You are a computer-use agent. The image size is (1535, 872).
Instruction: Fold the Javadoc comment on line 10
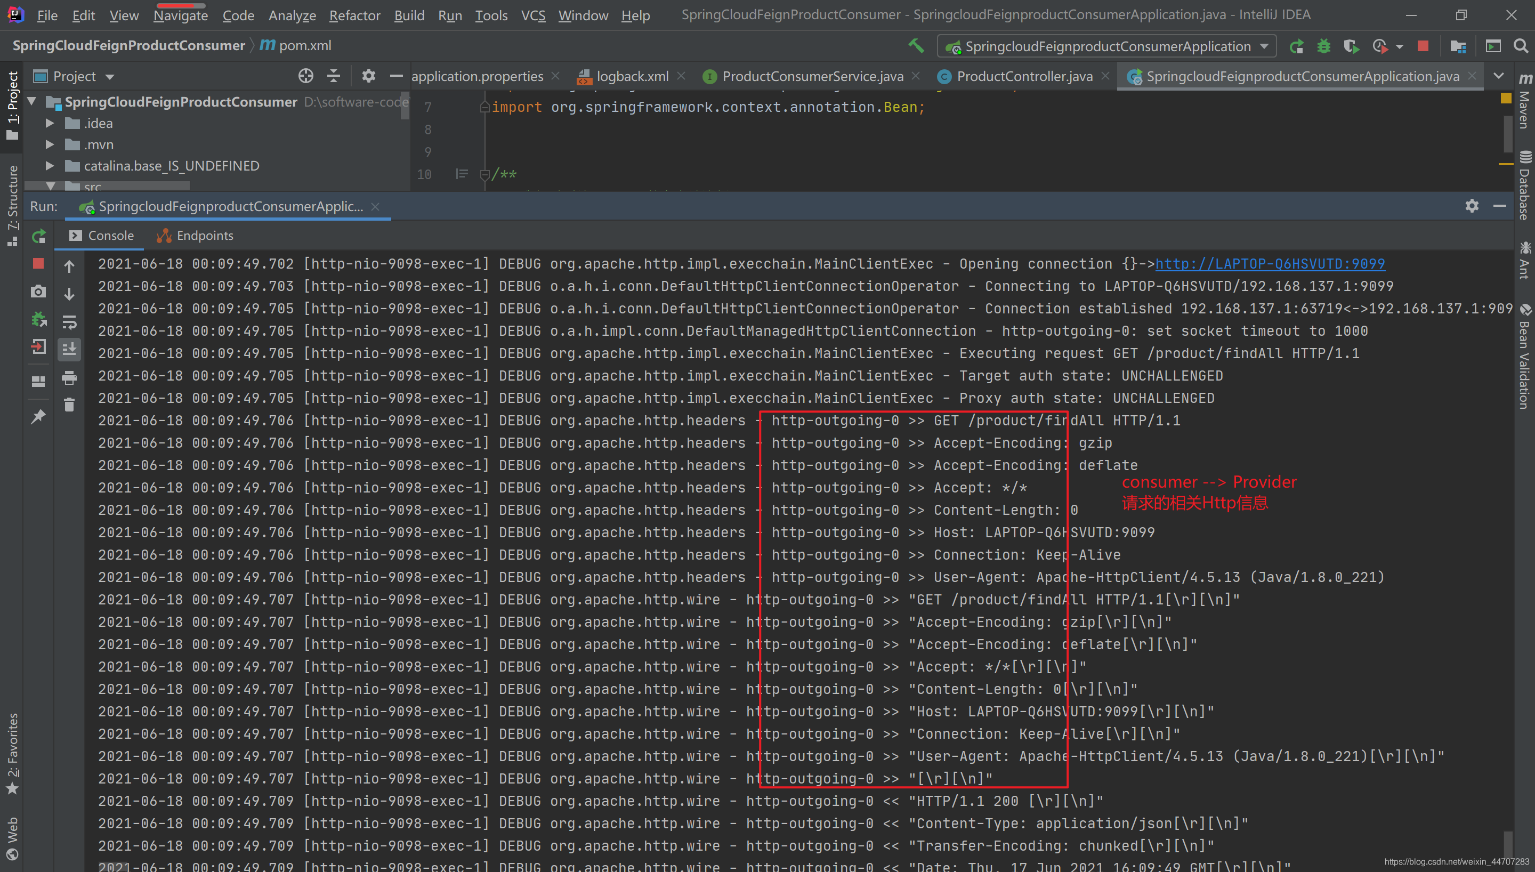point(485,175)
